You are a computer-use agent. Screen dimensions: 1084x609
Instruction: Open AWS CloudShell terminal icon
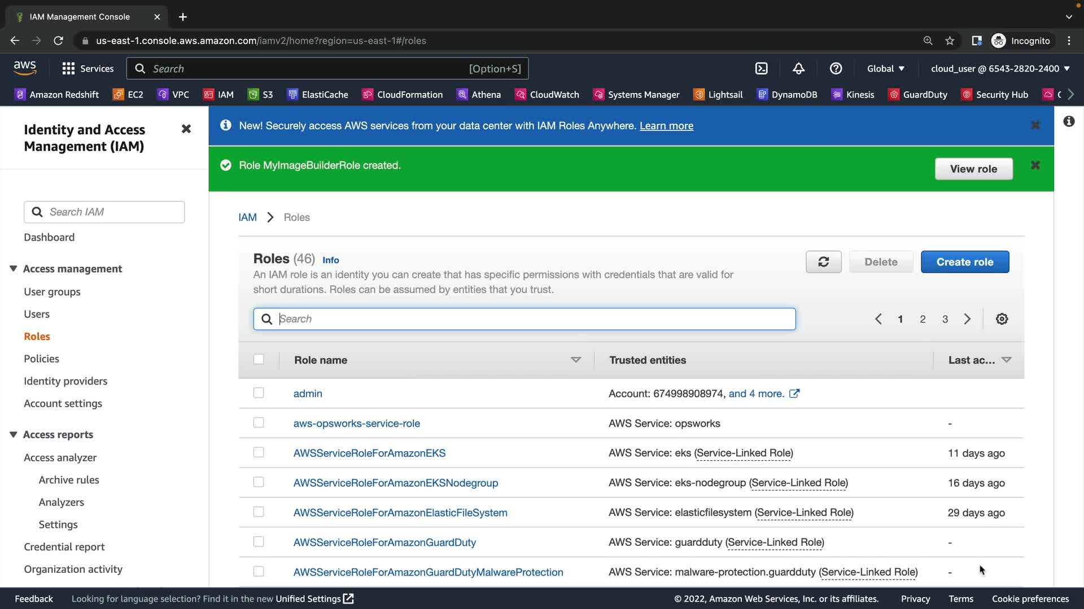[761, 68]
